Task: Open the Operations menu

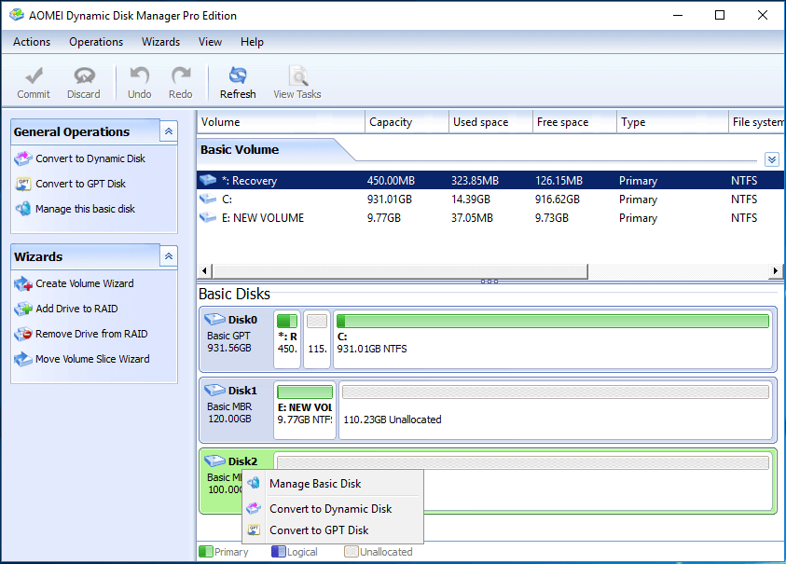Action: 96,42
